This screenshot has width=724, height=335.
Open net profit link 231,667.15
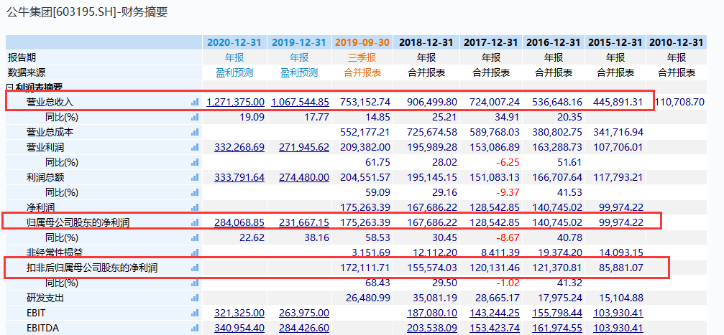(x=304, y=222)
